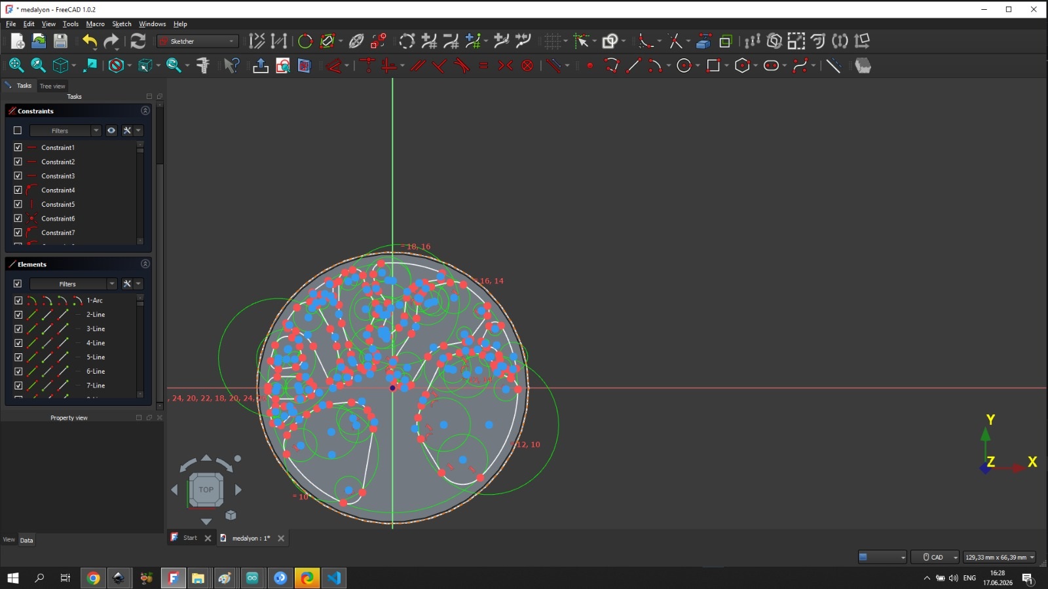Apply the equal constraint
Image resolution: width=1048 pixels, height=589 pixels.
483,65
